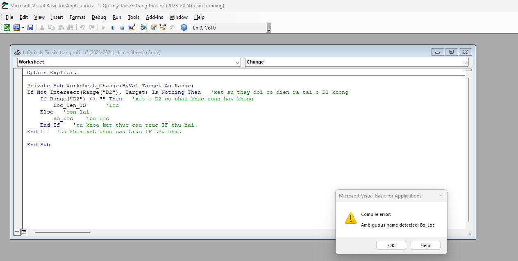The image size is (518, 261).
Task: Click the code window horizontal scrollbar
Action: point(62,232)
